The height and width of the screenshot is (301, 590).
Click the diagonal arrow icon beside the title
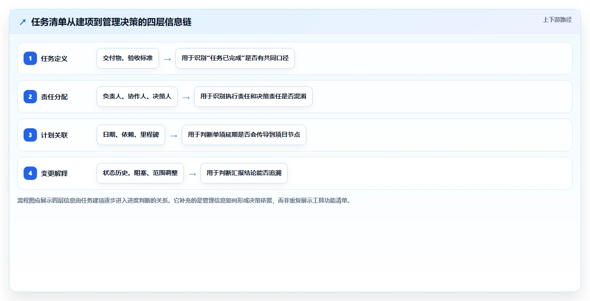pos(23,22)
